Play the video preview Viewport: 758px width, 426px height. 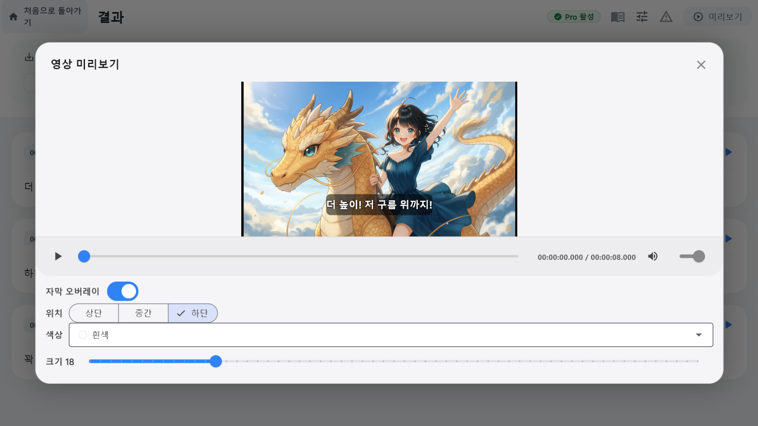point(58,256)
